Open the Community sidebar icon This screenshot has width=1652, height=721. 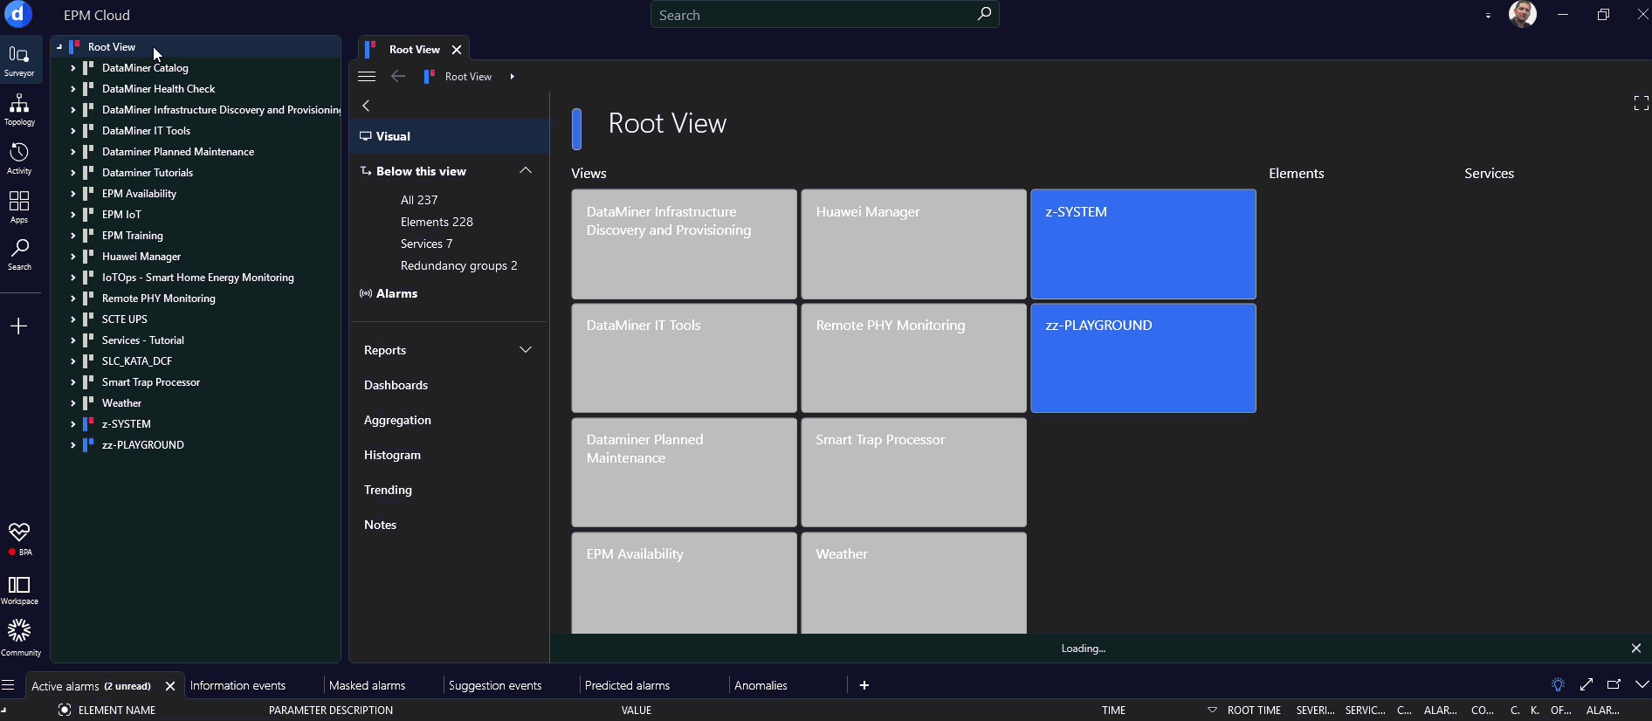pos(19,637)
